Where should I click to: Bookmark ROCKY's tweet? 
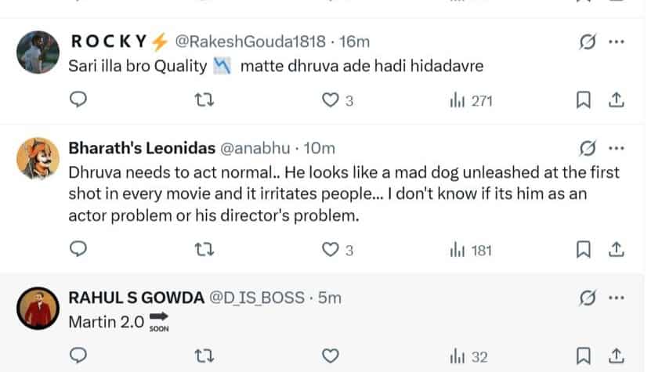584,100
